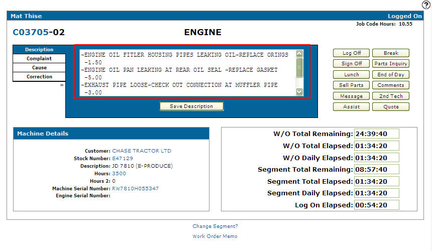
Task: Click inside the description text area
Action: coord(186,70)
